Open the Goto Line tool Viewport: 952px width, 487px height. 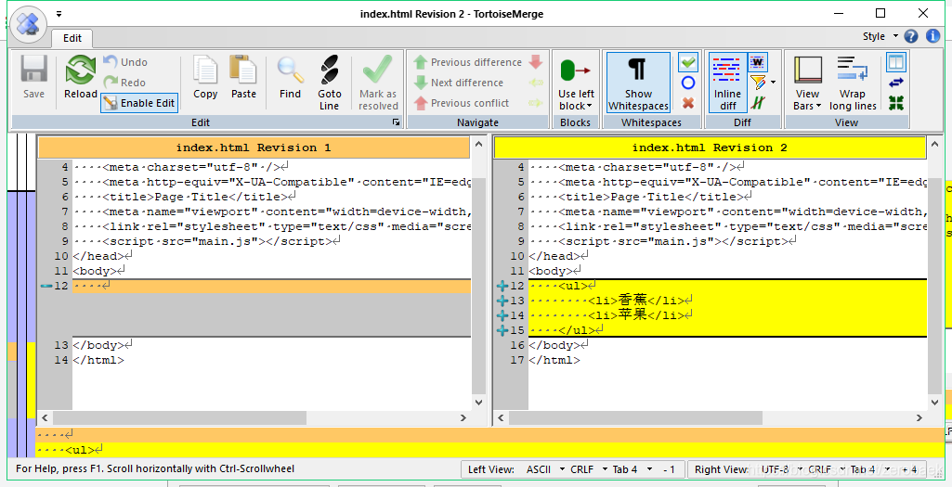point(329,83)
